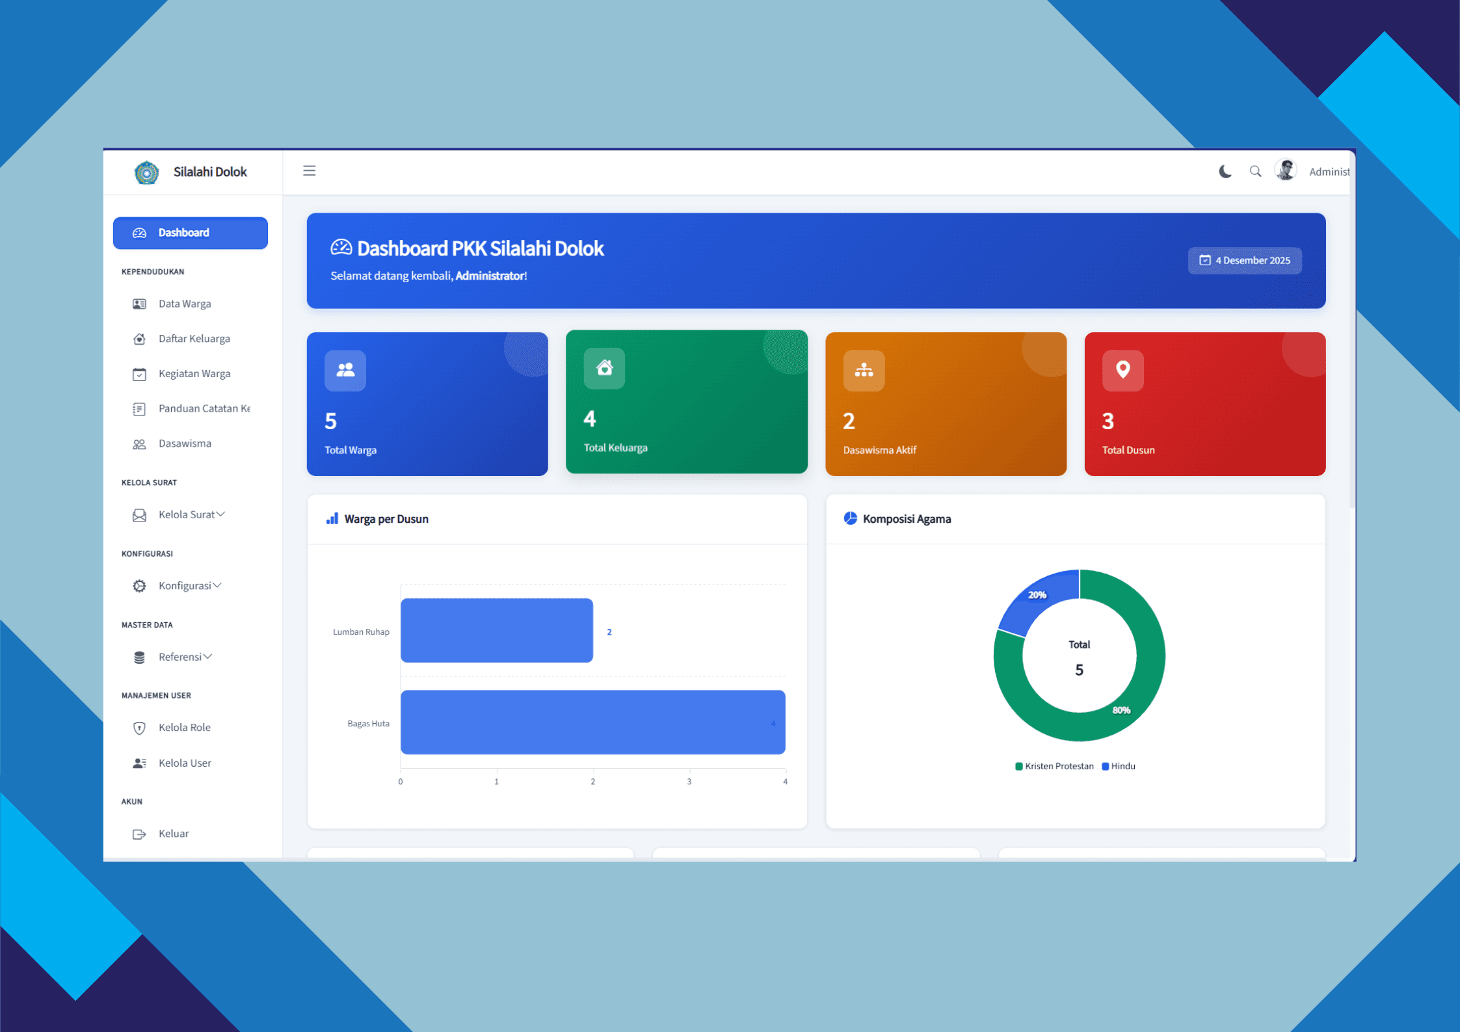Viewport: 1460px width, 1032px height.
Task: Click the Dasawisma Aktif hierarchy icon
Action: click(x=864, y=370)
